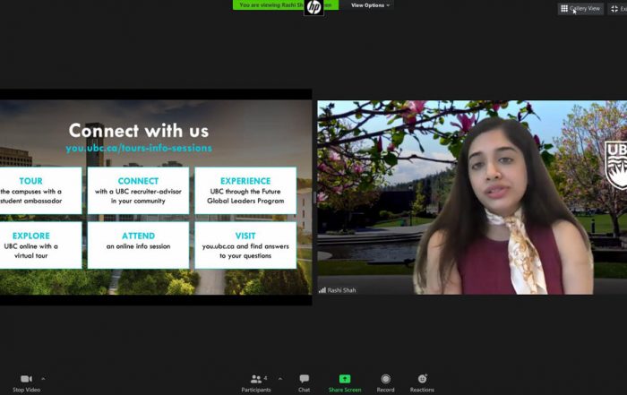Image resolution: width=627 pixels, height=395 pixels.
Task: Select Rashi Shah's video thumbnail
Action: 472,197
